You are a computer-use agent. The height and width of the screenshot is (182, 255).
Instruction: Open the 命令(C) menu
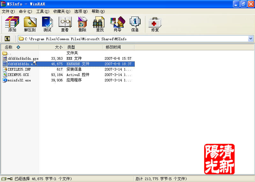tap(25, 11)
